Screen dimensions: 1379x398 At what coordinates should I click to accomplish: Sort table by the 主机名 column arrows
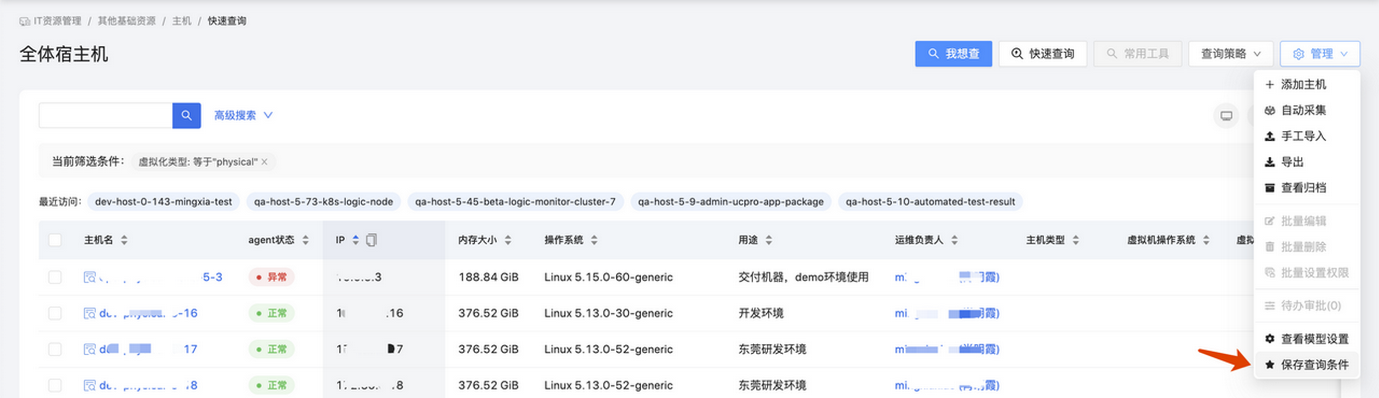point(124,240)
